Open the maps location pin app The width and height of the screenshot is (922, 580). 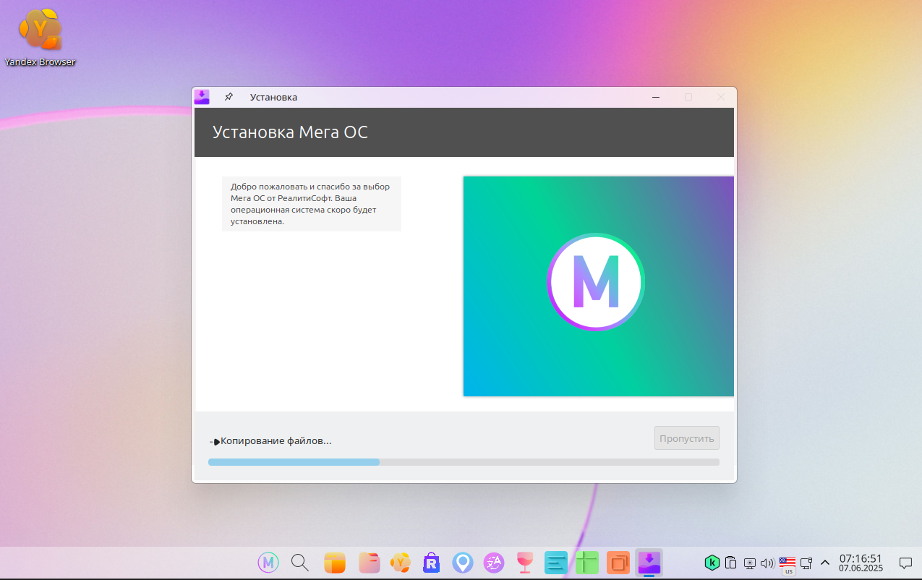(463, 562)
